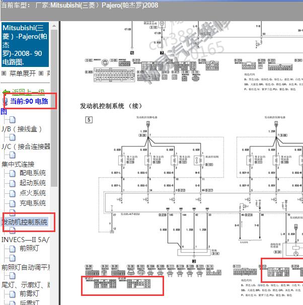The height and width of the screenshot is (305, 303).
Task: Select 发动机控制系统 in the sidebar
Action: pos(25,222)
